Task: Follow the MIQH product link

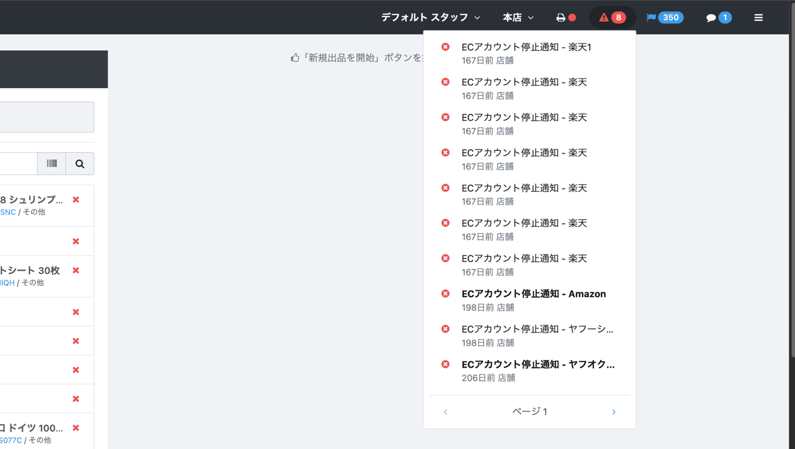Action: coord(6,282)
